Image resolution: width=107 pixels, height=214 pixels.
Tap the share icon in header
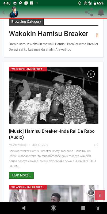coord(89,12)
